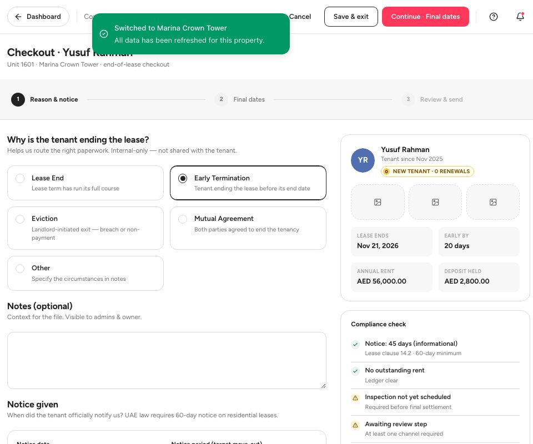
Task: Cancel the checkout flow
Action: 300,17
